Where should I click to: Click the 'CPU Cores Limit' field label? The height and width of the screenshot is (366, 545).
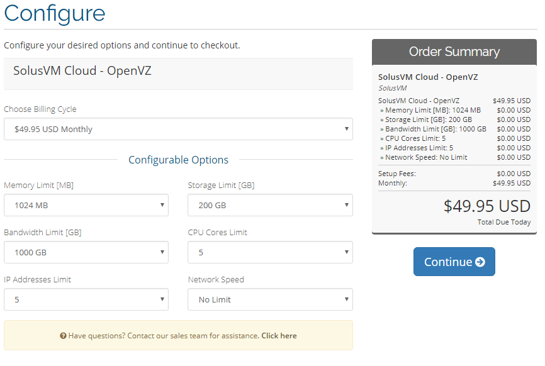point(217,232)
